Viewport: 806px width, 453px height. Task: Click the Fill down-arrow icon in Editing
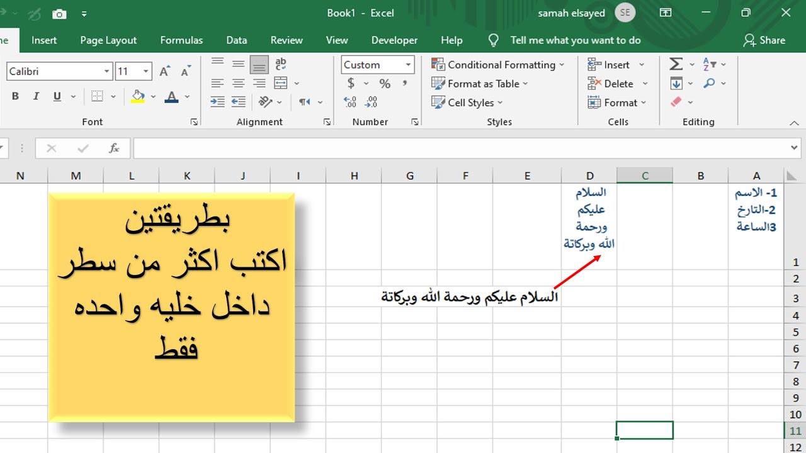pyautogui.click(x=676, y=83)
